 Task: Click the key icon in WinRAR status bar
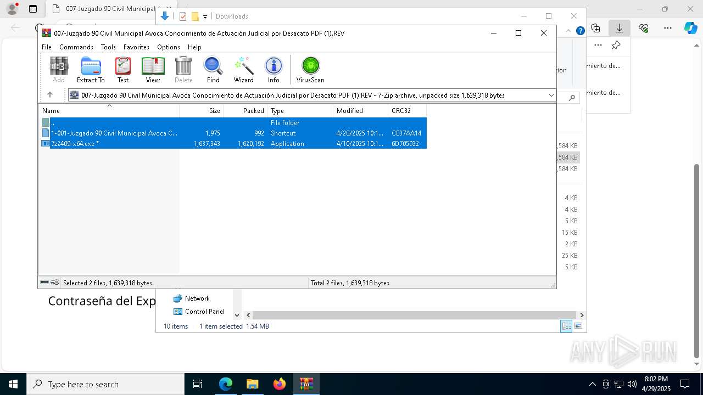pyautogui.click(x=55, y=283)
